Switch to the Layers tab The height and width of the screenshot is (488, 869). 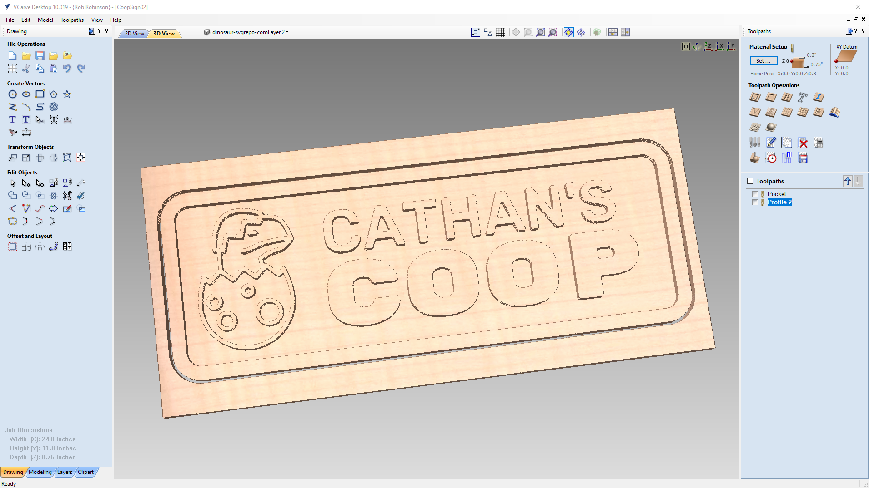65,472
